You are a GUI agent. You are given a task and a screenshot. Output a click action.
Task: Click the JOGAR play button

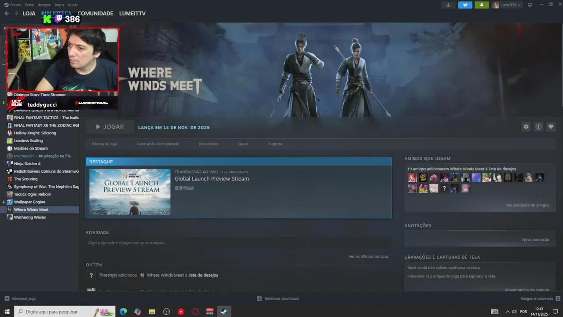click(110, 127)
